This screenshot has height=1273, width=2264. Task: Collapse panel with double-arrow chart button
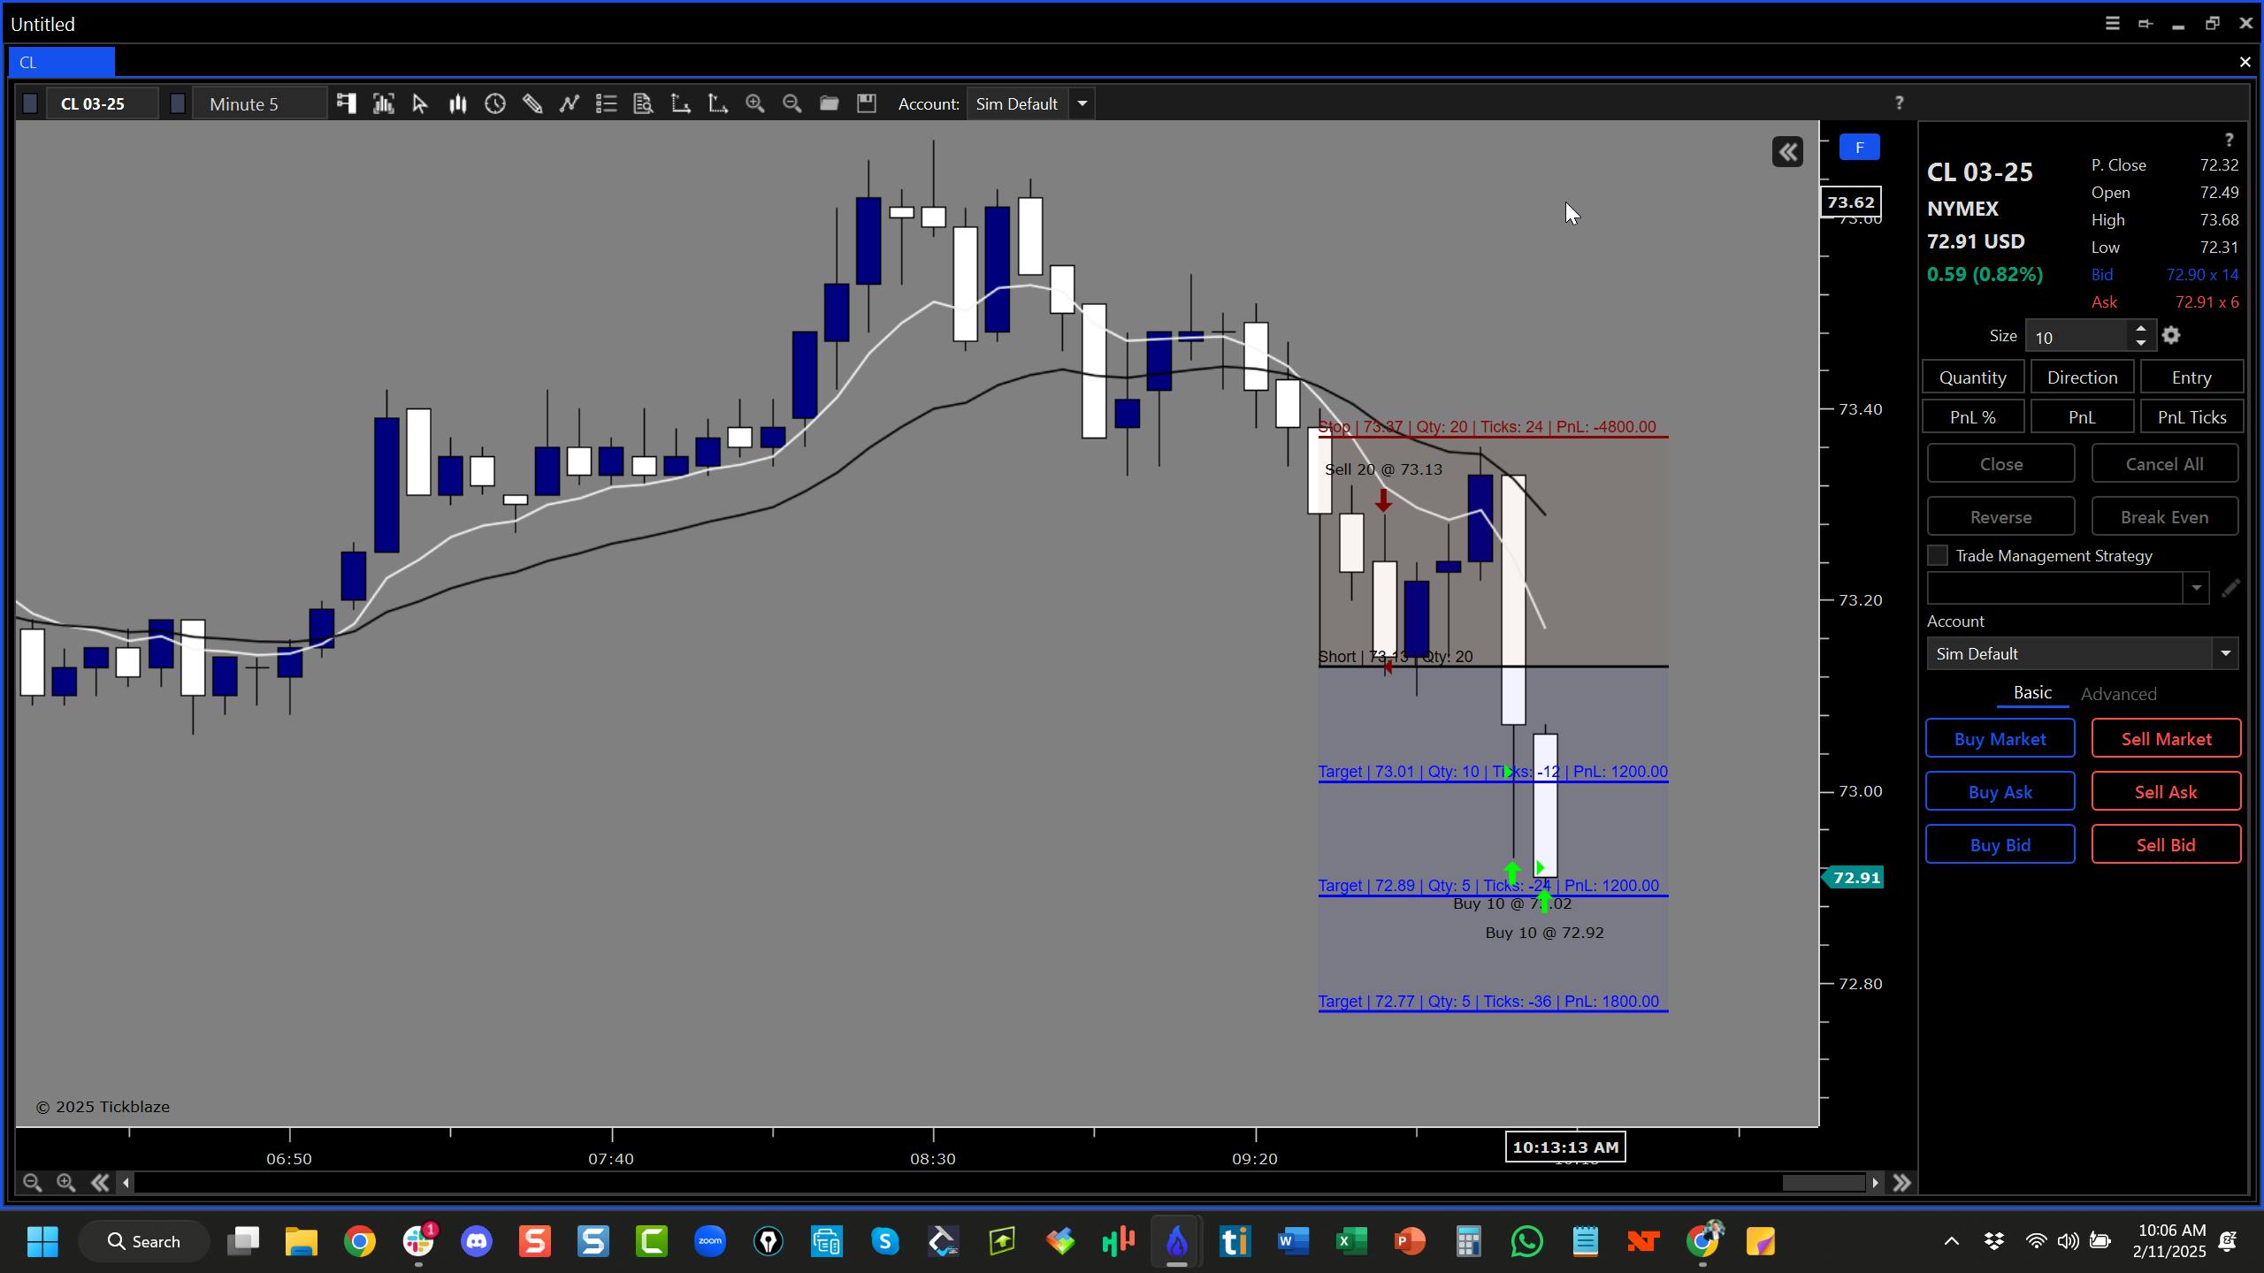coord(1787,152)
